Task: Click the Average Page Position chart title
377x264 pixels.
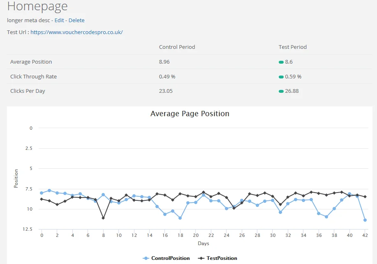Action: point(190,114)
